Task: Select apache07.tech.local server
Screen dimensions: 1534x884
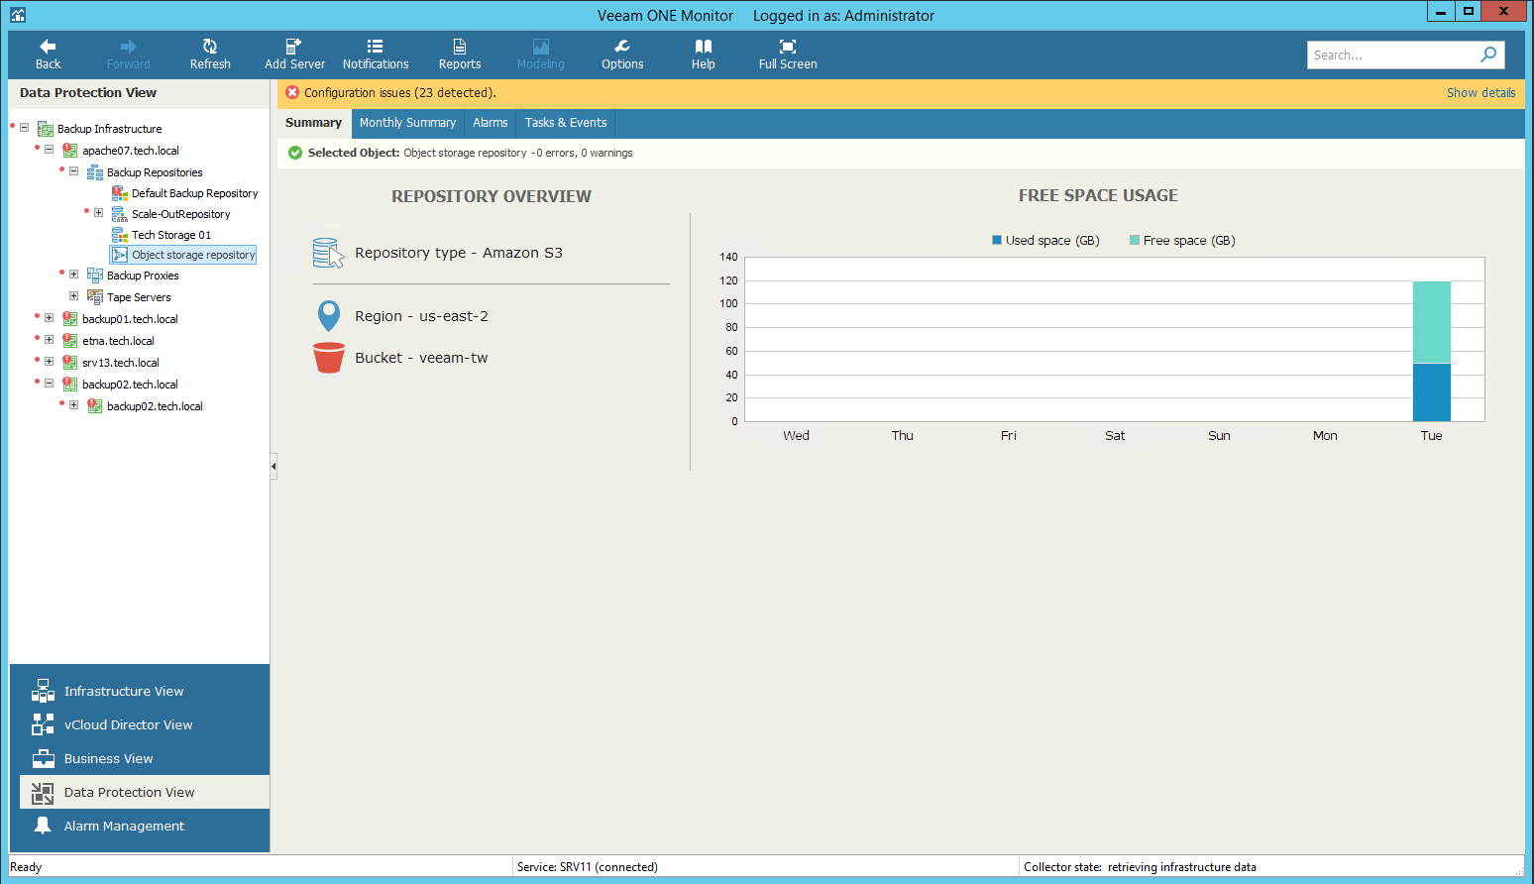Action: 131,151
